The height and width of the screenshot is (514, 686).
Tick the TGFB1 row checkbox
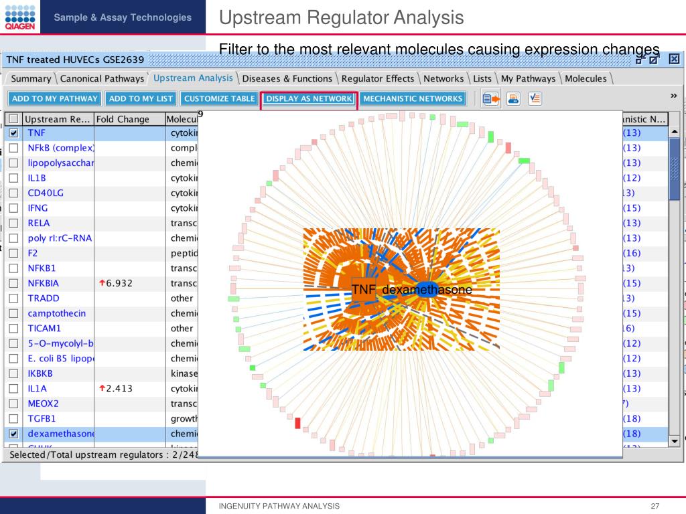point(13,419)
